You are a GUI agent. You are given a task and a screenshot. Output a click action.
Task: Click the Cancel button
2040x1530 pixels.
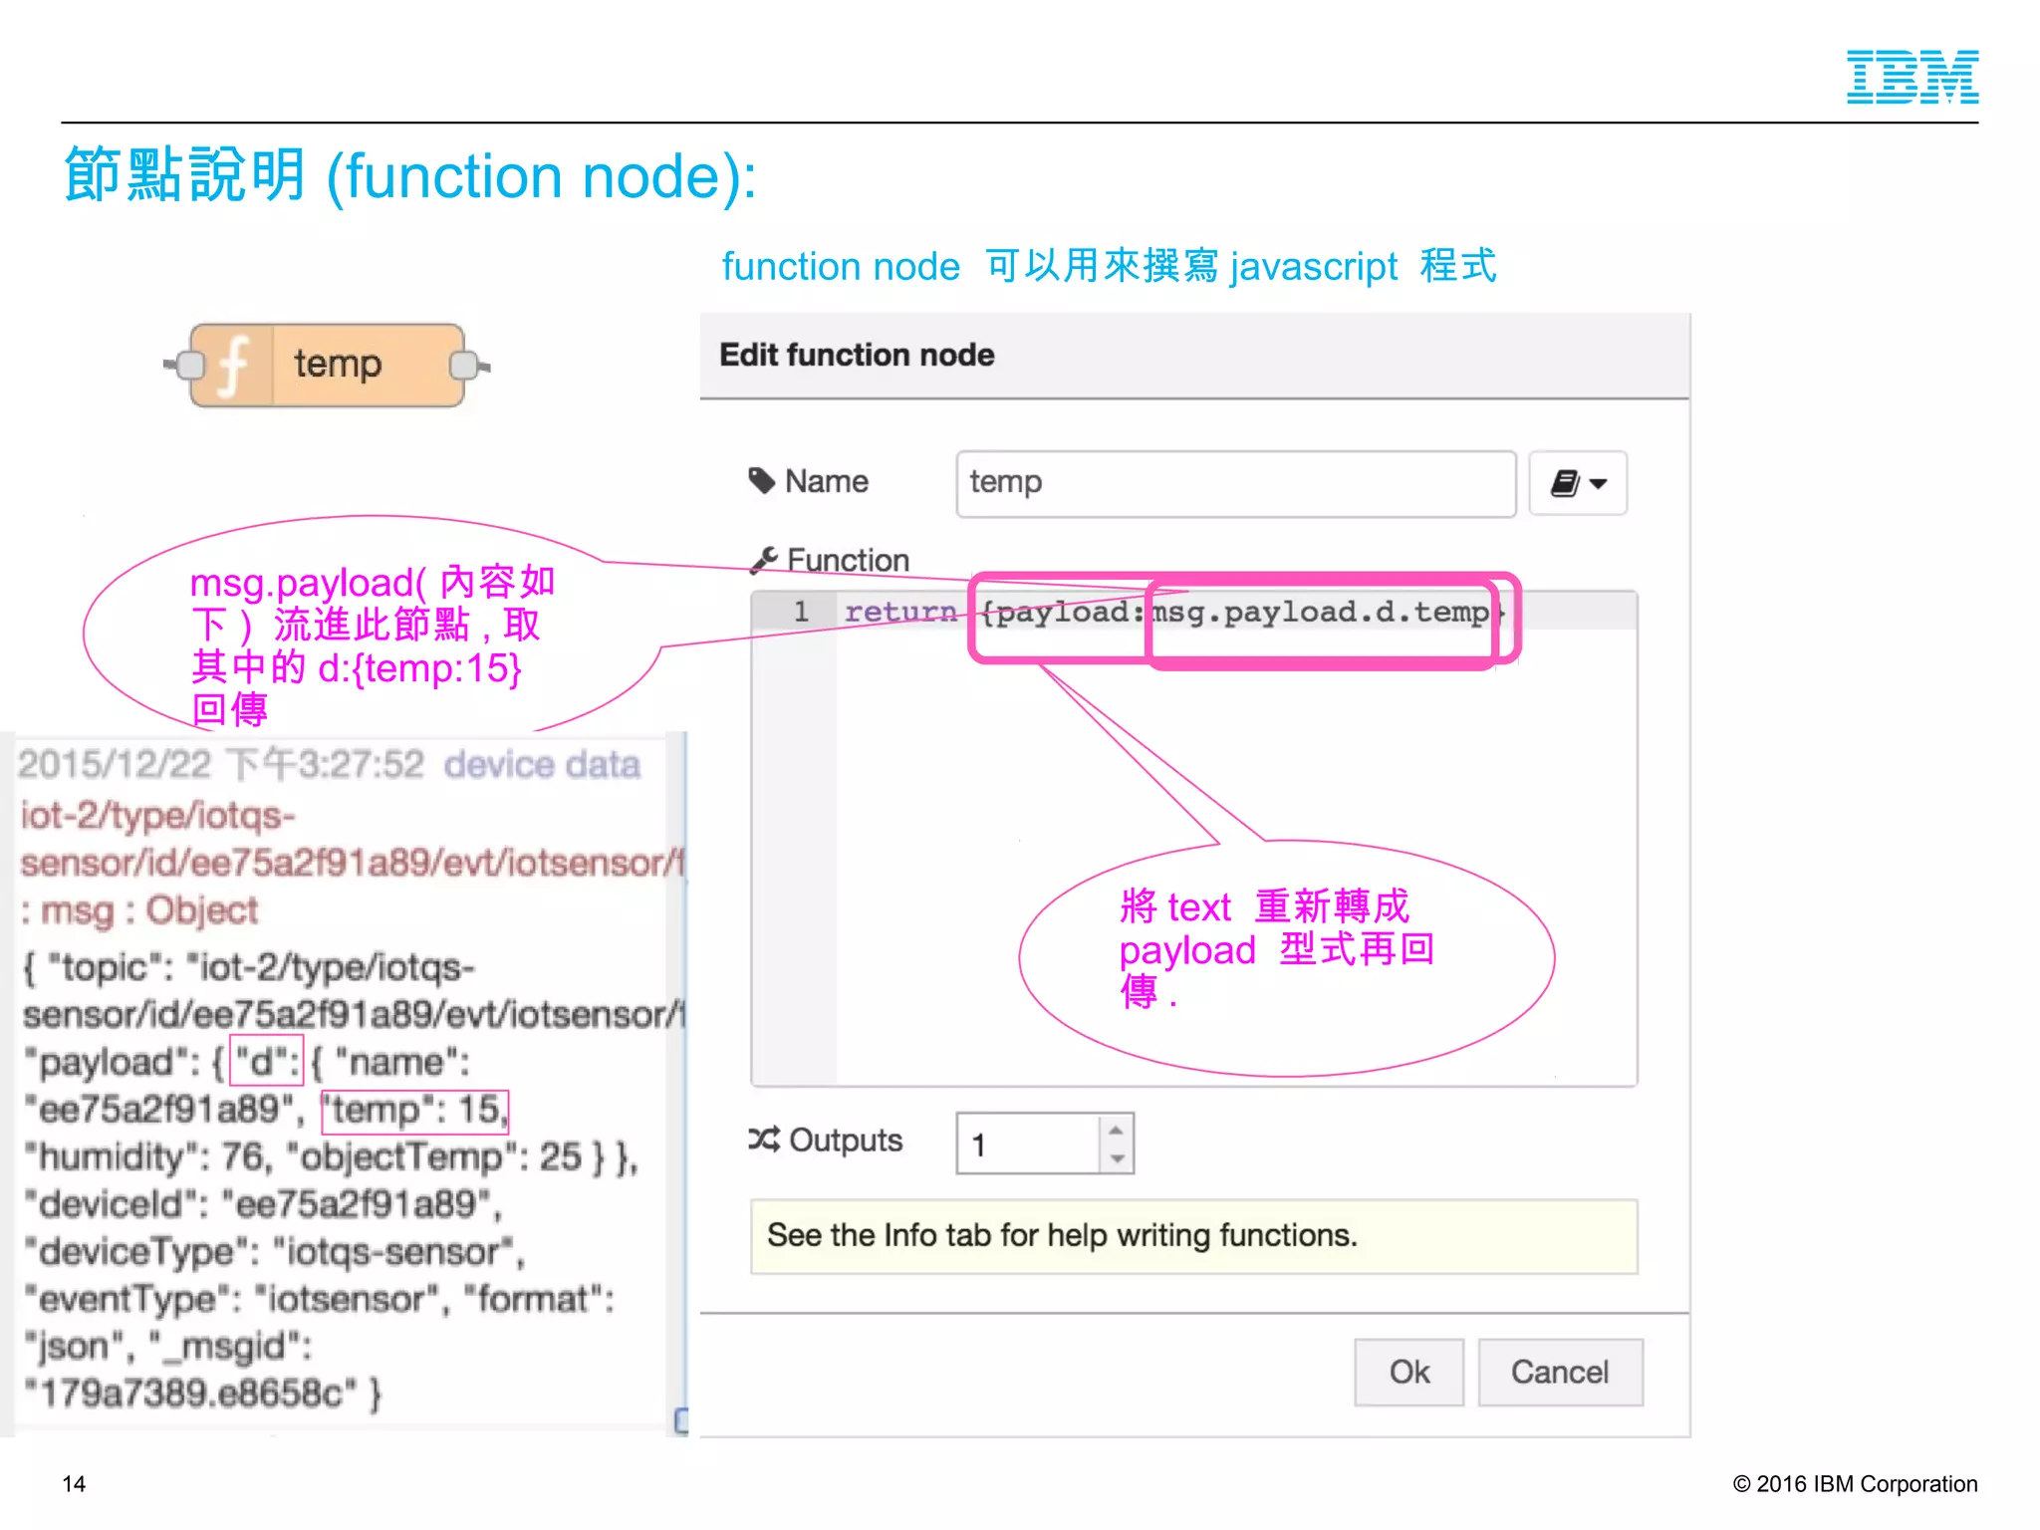pos(1560,1372)
